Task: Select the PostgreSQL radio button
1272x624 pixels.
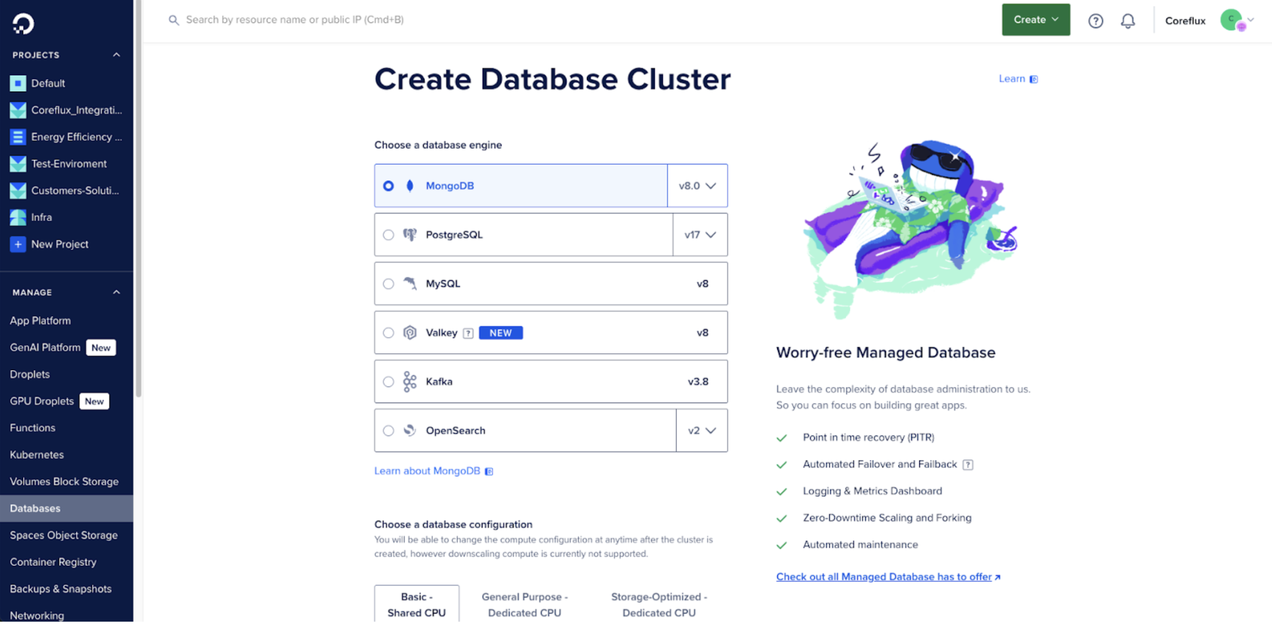Action: (x=388, y=234)
